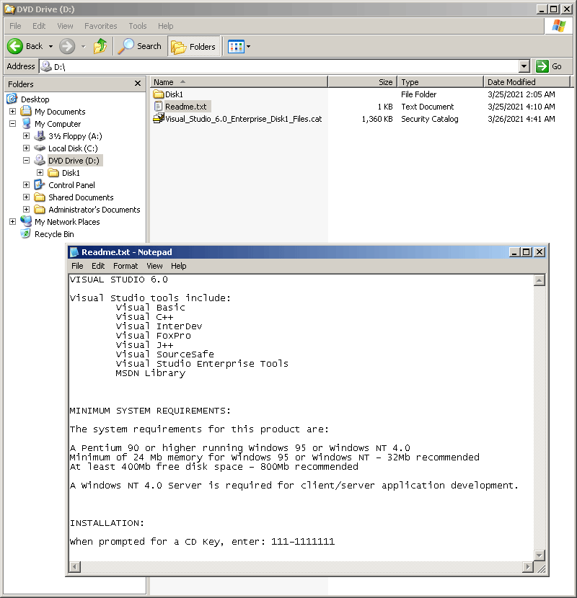Click Notepad horizontal scroll right arrow
577x598 pixels.
[528, 567]
